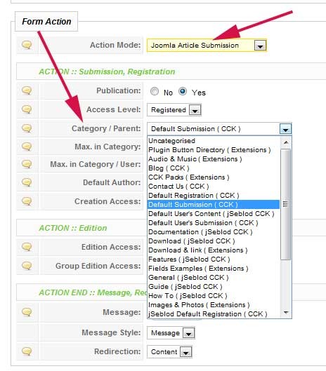The width and height of the screenshot is (326, 371).
Task: Choose How To ( jSeblod CCK )
Action: [214, 295]
